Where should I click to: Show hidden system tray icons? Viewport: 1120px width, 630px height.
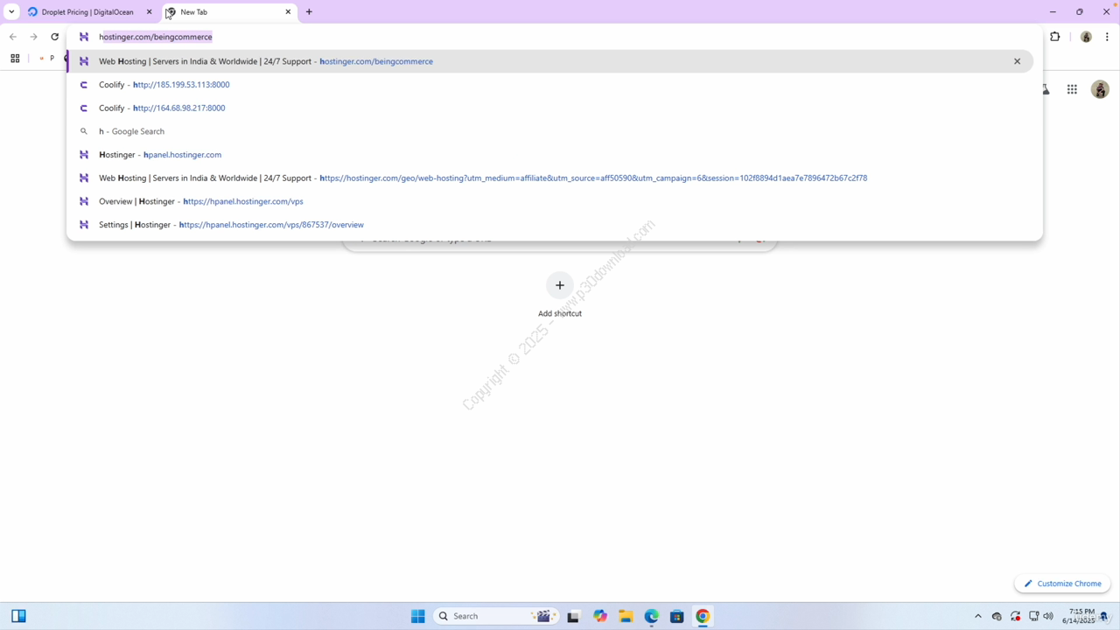978,616
